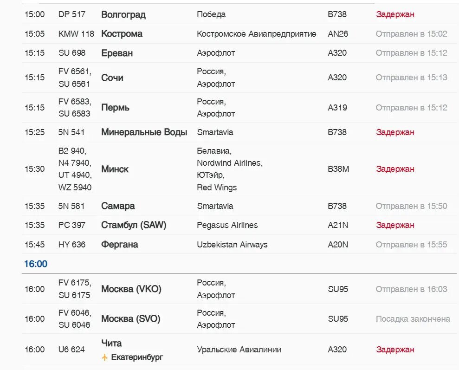The image size is (459, 370).
Task: Open the Стамбул (SAW) flight
Action: coord(134,225)
